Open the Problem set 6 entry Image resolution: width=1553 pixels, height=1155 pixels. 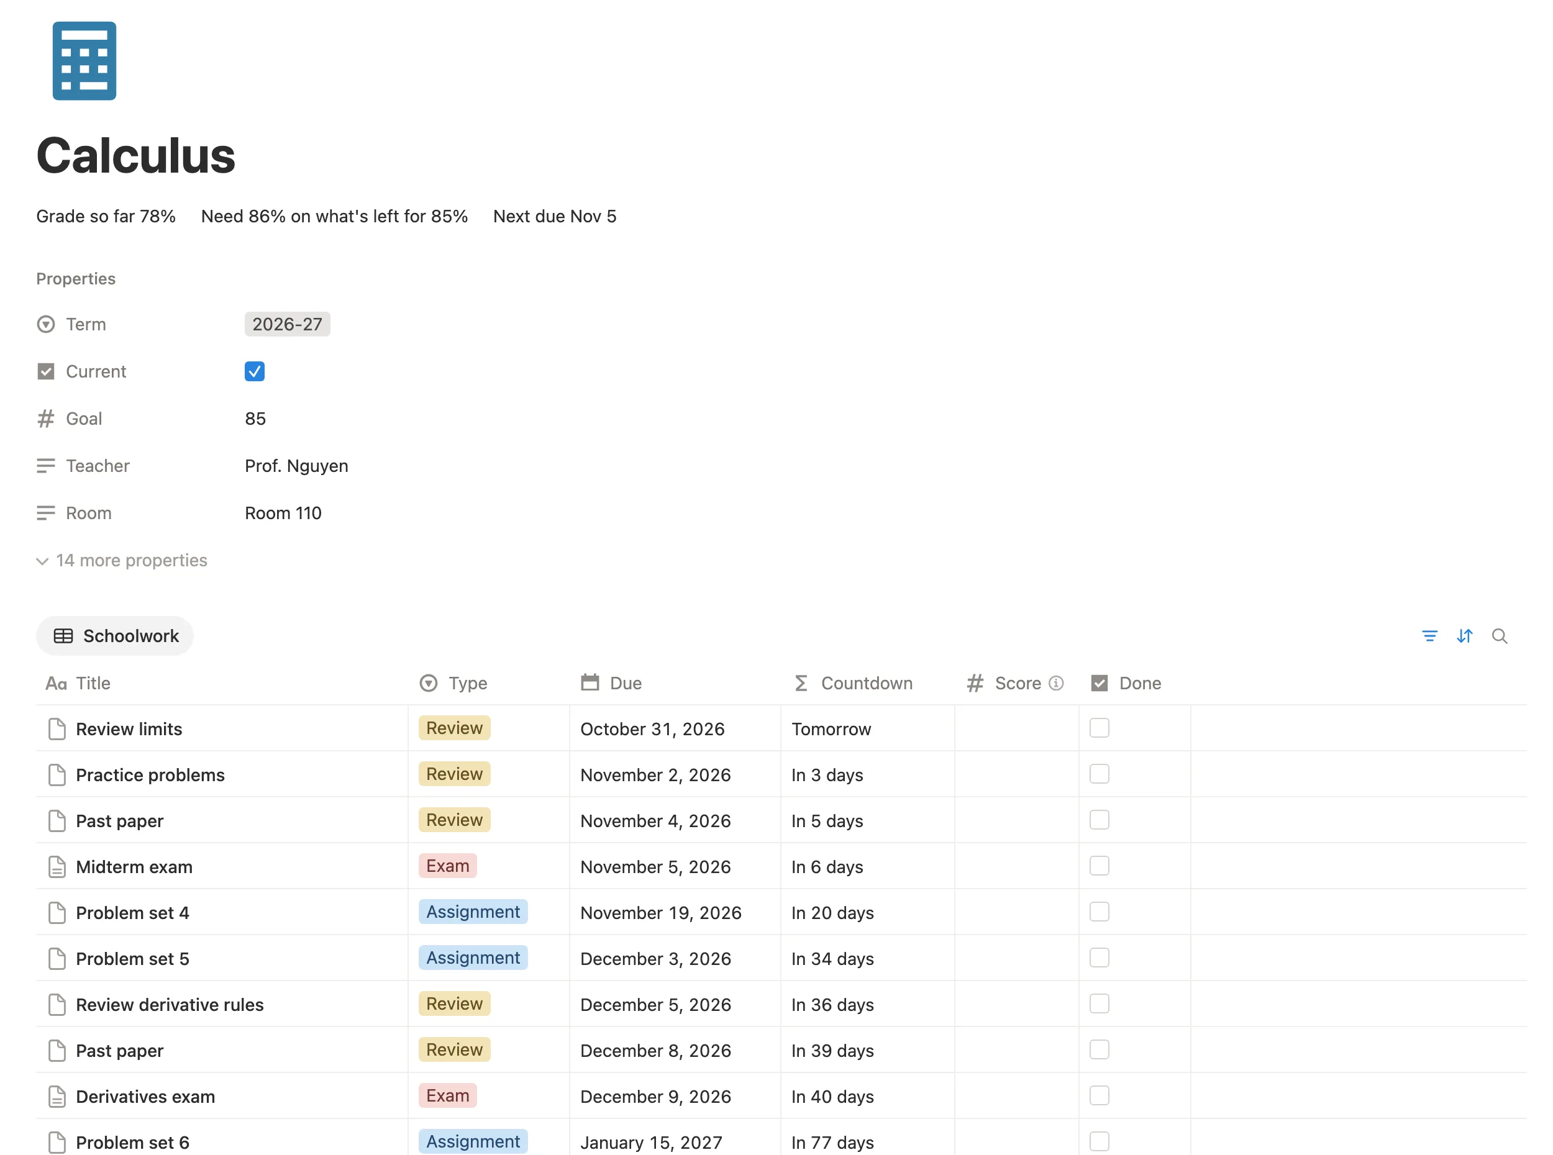(132, 1142)
